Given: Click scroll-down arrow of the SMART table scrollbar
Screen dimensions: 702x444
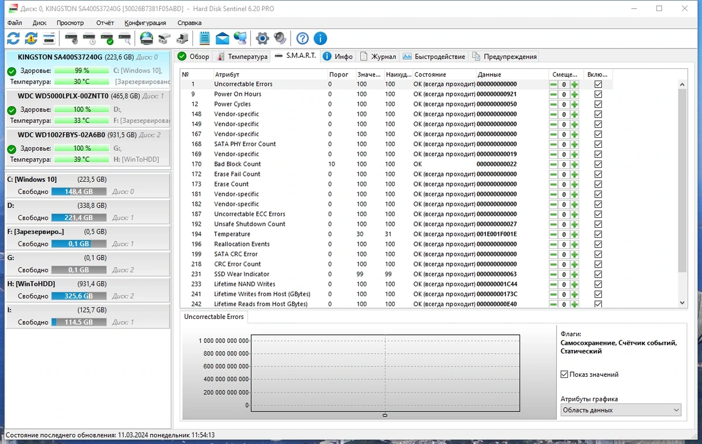Looking at the screenshot, I should [x=682, y=303].
